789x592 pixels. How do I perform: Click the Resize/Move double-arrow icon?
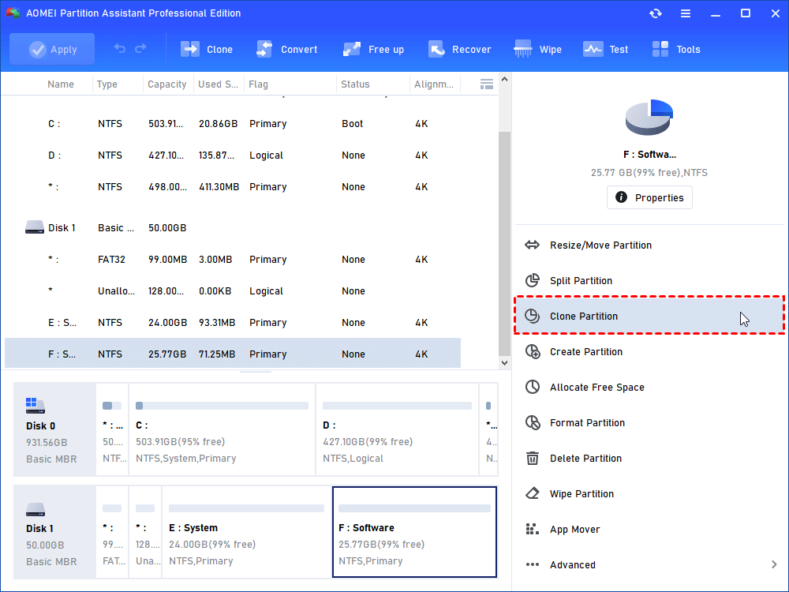pyautogui.click(x=532, y=245)
